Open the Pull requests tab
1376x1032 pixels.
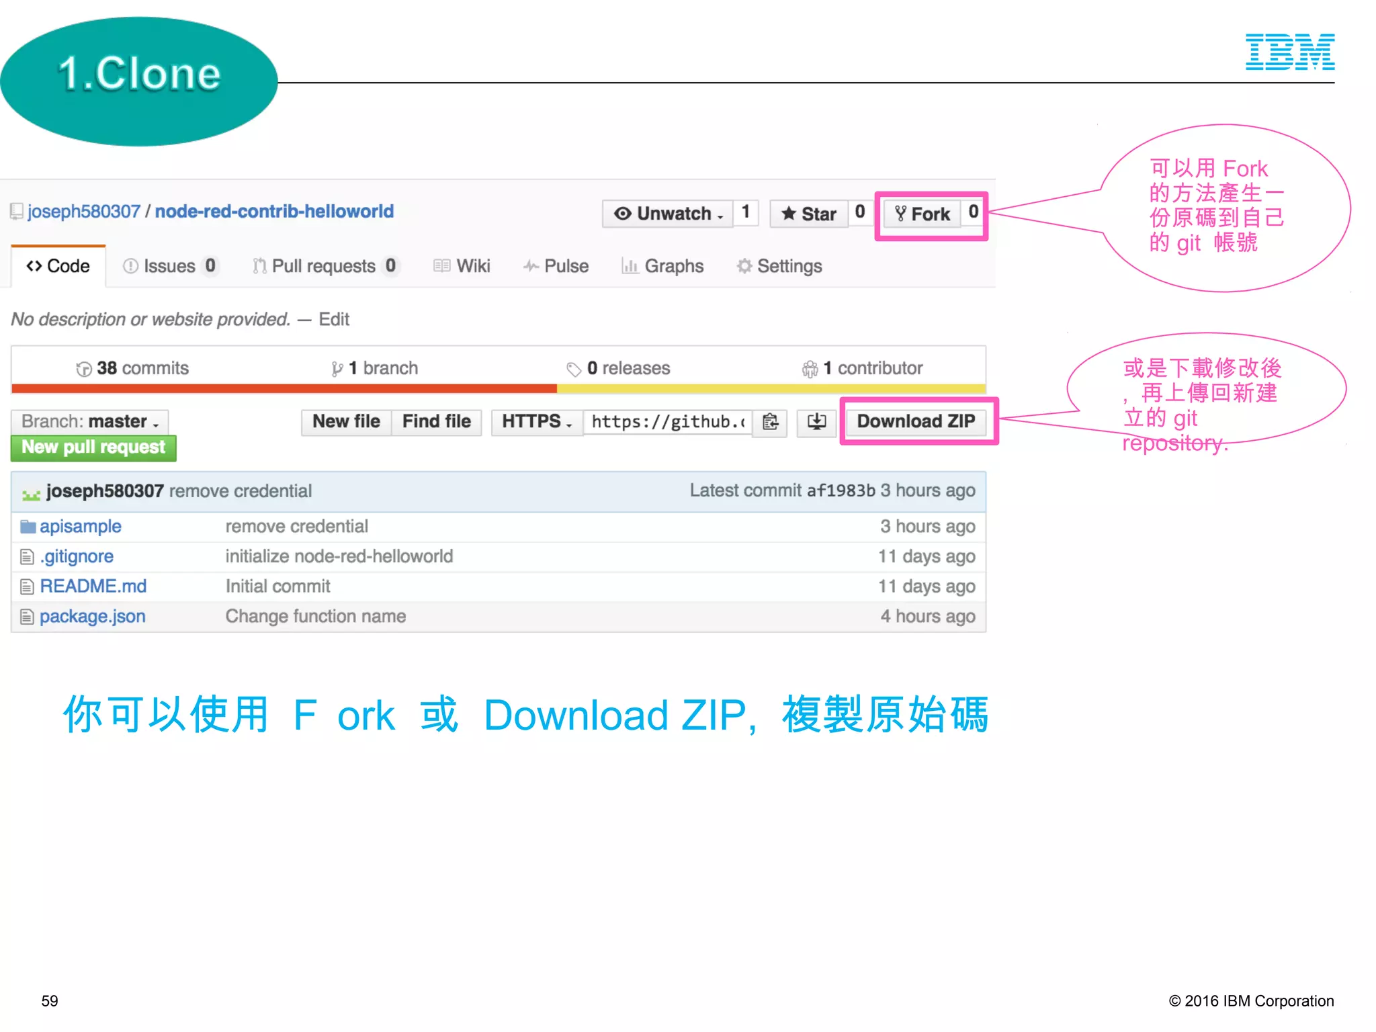tap(326, 266)
